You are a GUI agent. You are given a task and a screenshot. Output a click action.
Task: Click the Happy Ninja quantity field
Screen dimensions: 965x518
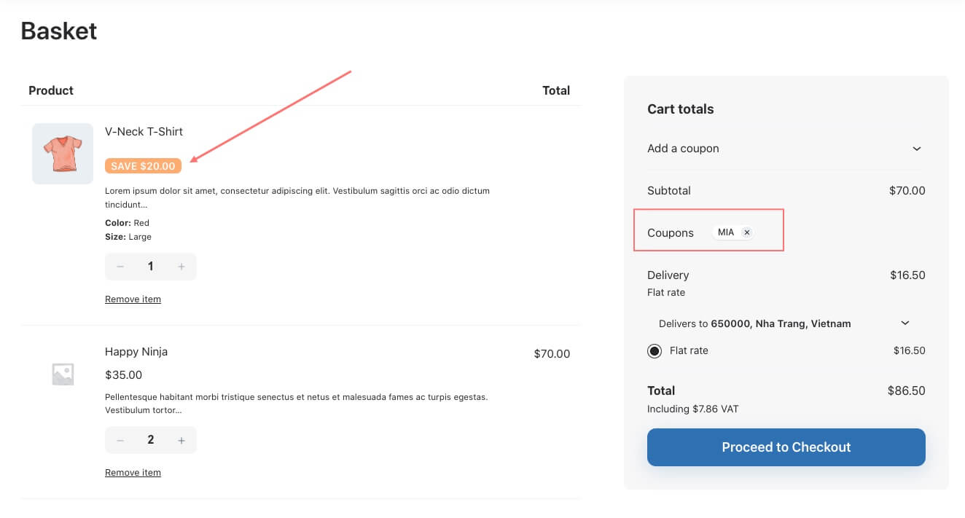point(151,440)
